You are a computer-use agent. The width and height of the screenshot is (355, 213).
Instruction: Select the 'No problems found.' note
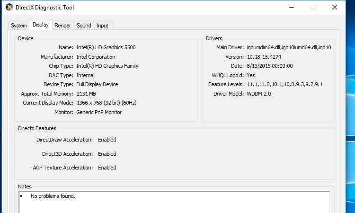coord(53,196)
